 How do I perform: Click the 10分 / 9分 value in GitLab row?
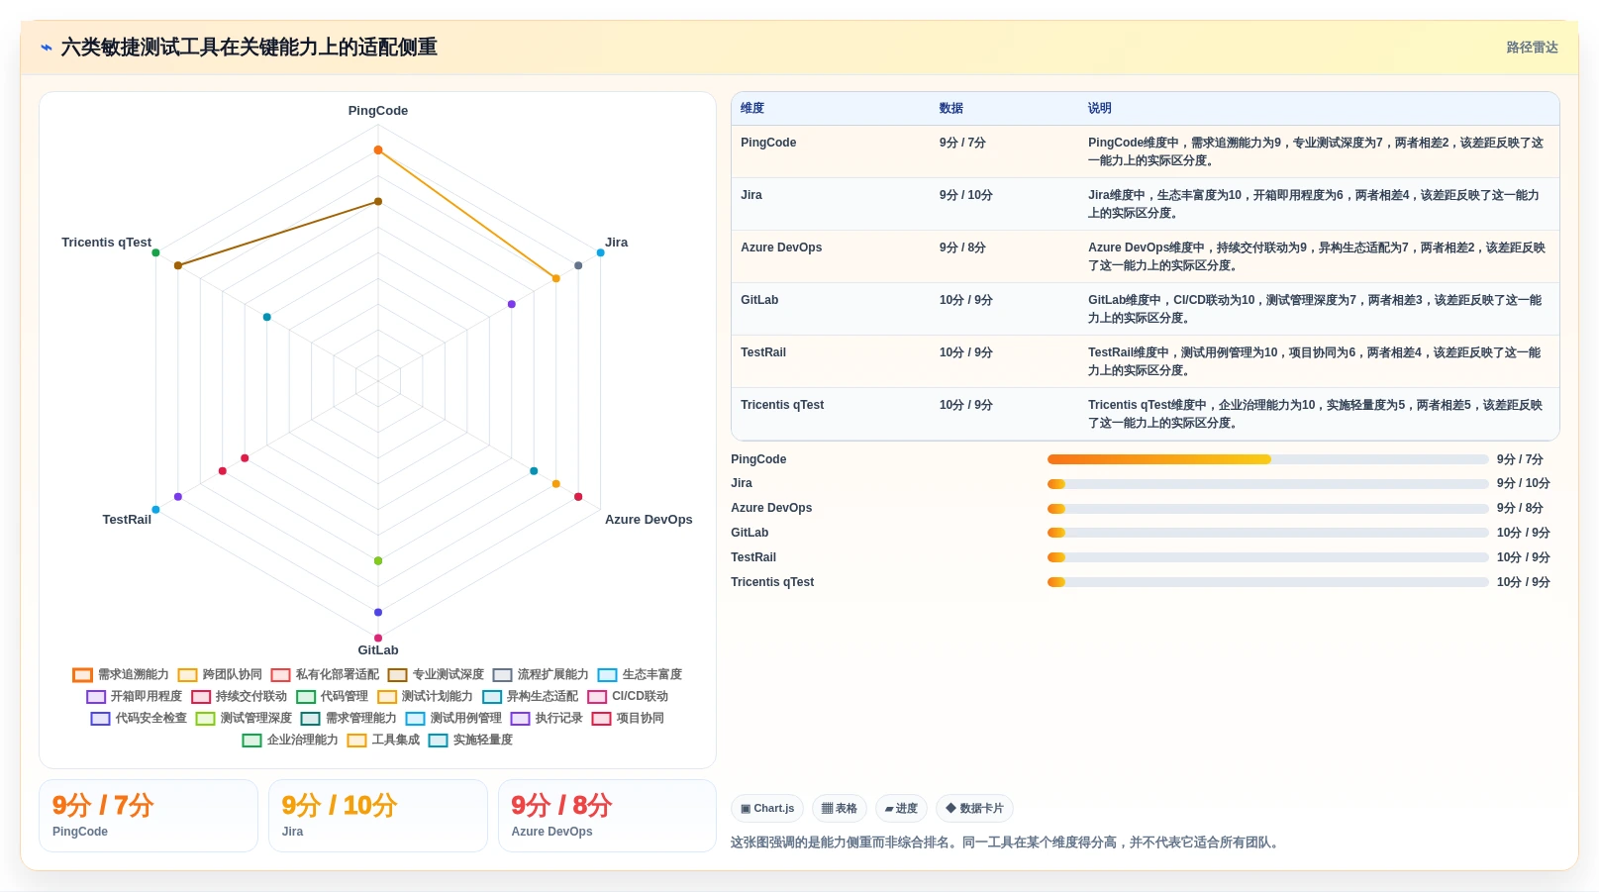(966, 300)
